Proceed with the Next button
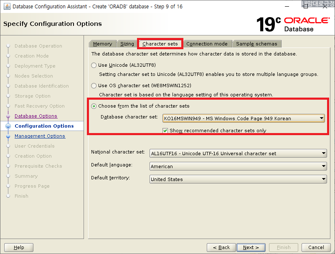The width and height of the screenshot is (335, 254). [x=251, y=247]
